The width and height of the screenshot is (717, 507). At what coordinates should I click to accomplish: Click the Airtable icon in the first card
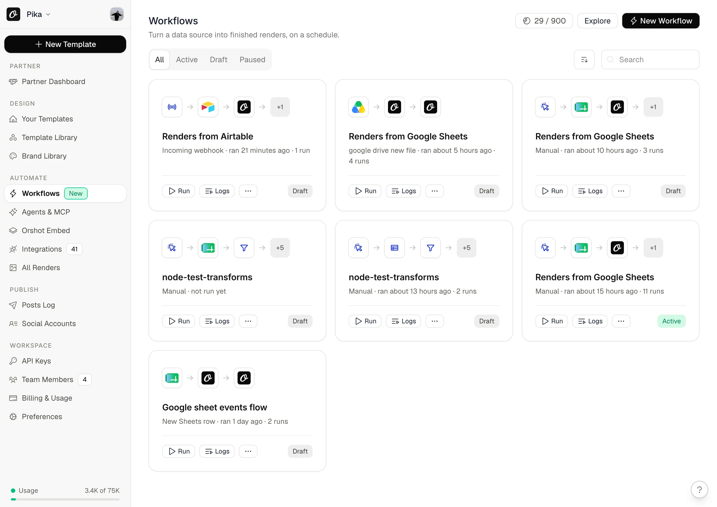(208, 107)
